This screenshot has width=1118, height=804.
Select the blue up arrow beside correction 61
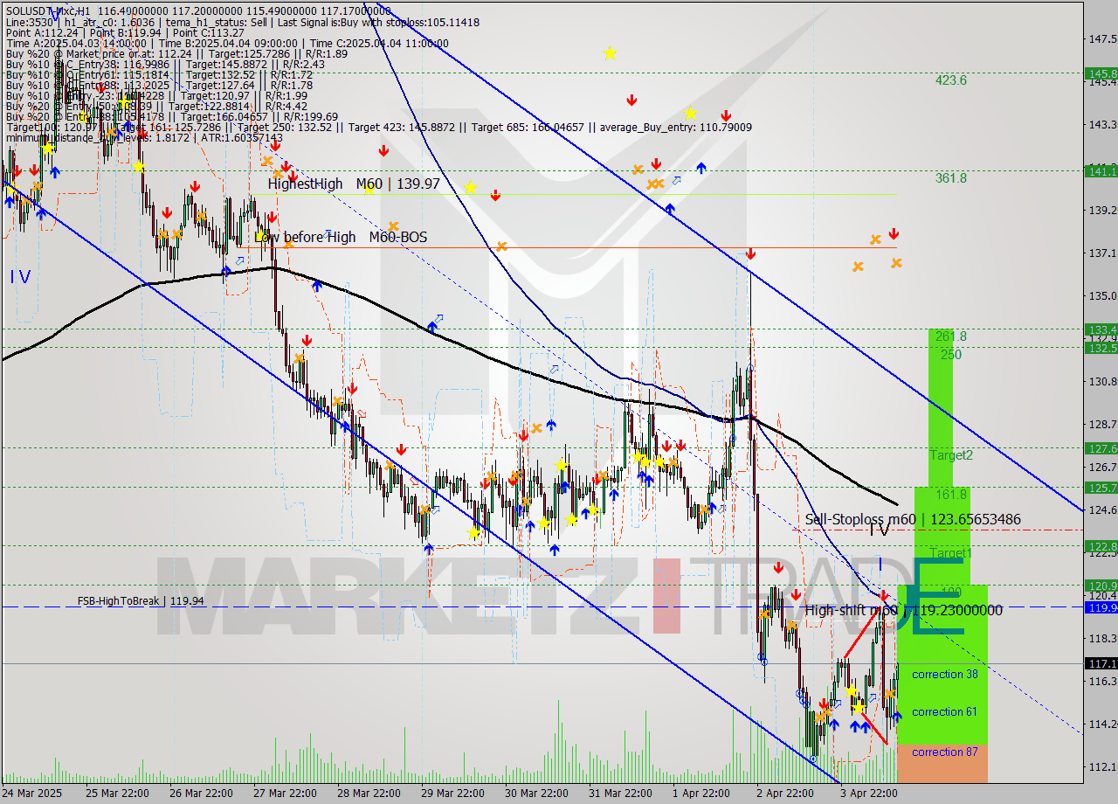896,717
